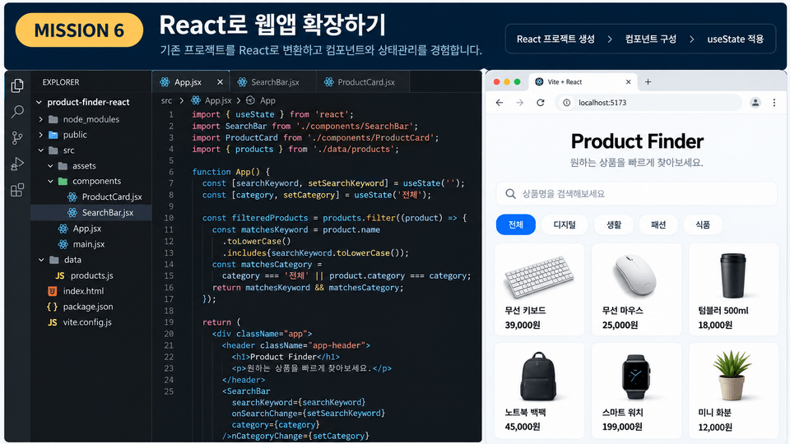Click the 상품명을 검색해보세요 search field
The image size is (790, 444).
[x=636, y=194]
